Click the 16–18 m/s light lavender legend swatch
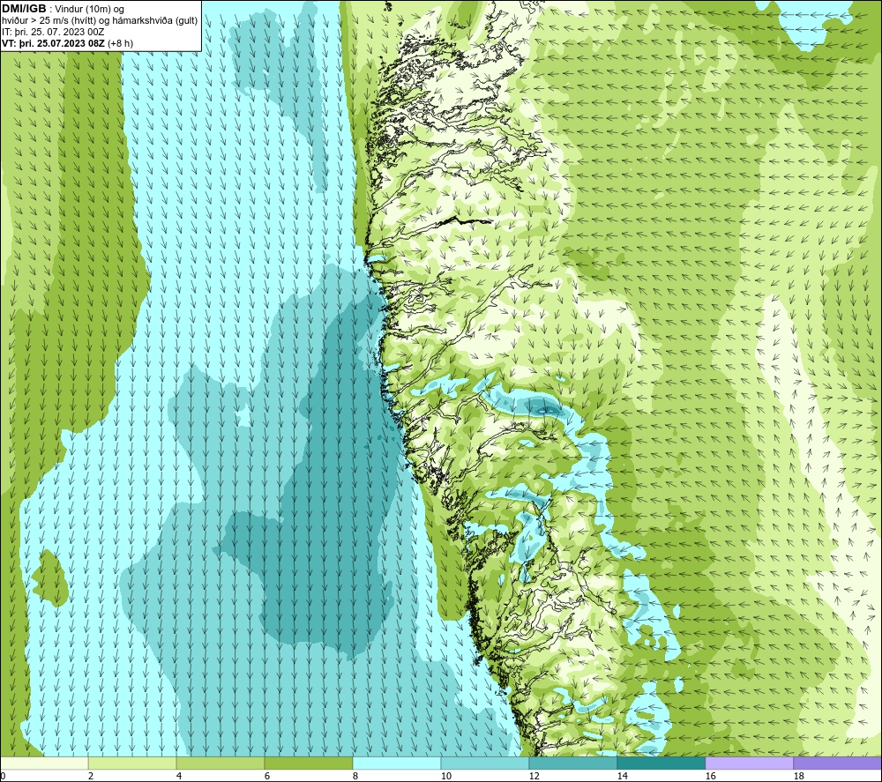 pyautogui.click(x=749, y=763)
